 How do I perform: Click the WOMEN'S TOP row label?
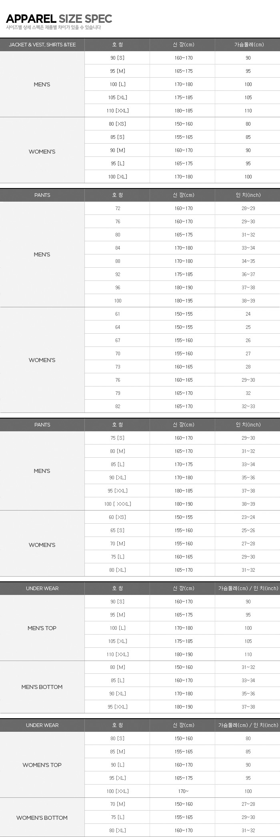point(42,765)
